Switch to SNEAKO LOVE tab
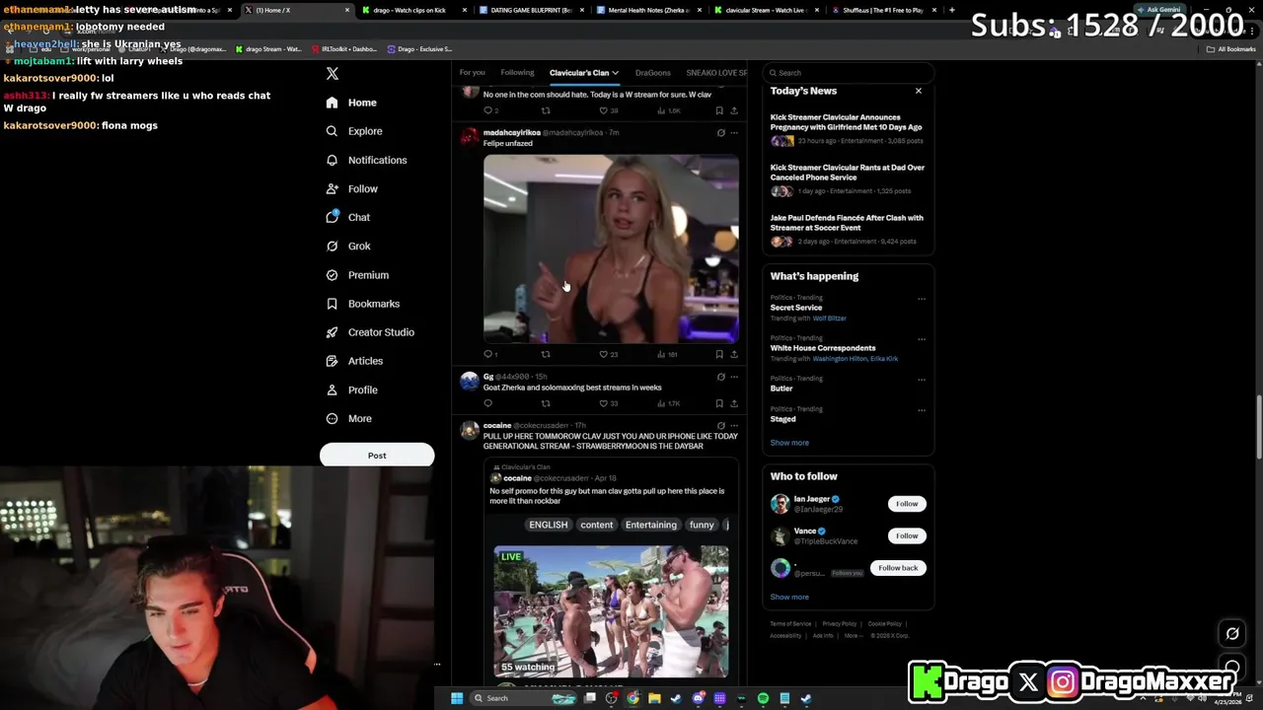Image resolution: width=1263 pixels, height=710 pixels. (716, 73)
